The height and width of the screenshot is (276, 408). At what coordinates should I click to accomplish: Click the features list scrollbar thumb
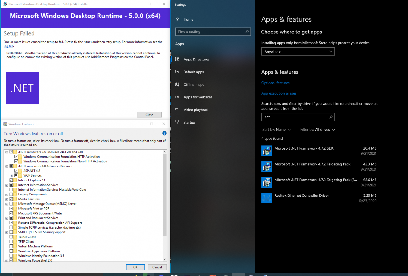[165, 195]
